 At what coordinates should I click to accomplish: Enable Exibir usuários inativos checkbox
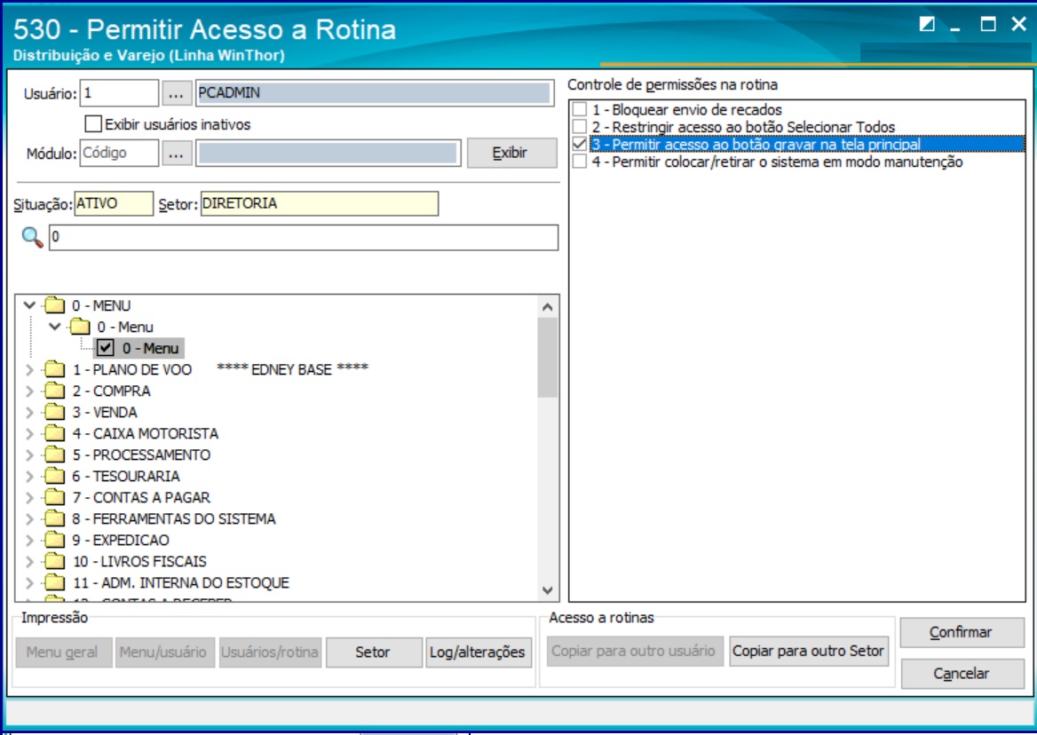coord(93,123)
